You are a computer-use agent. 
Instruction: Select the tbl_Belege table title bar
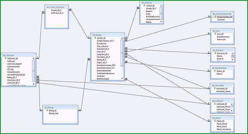click(x=61, y=107)
